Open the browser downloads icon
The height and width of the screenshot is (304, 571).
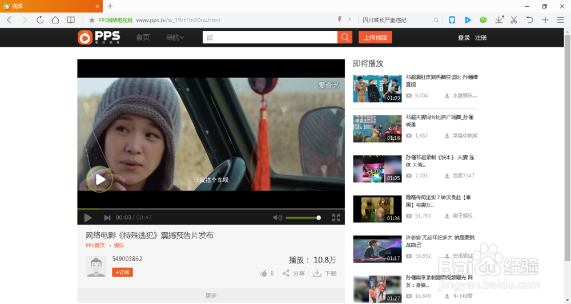click(x=499, y=19)
